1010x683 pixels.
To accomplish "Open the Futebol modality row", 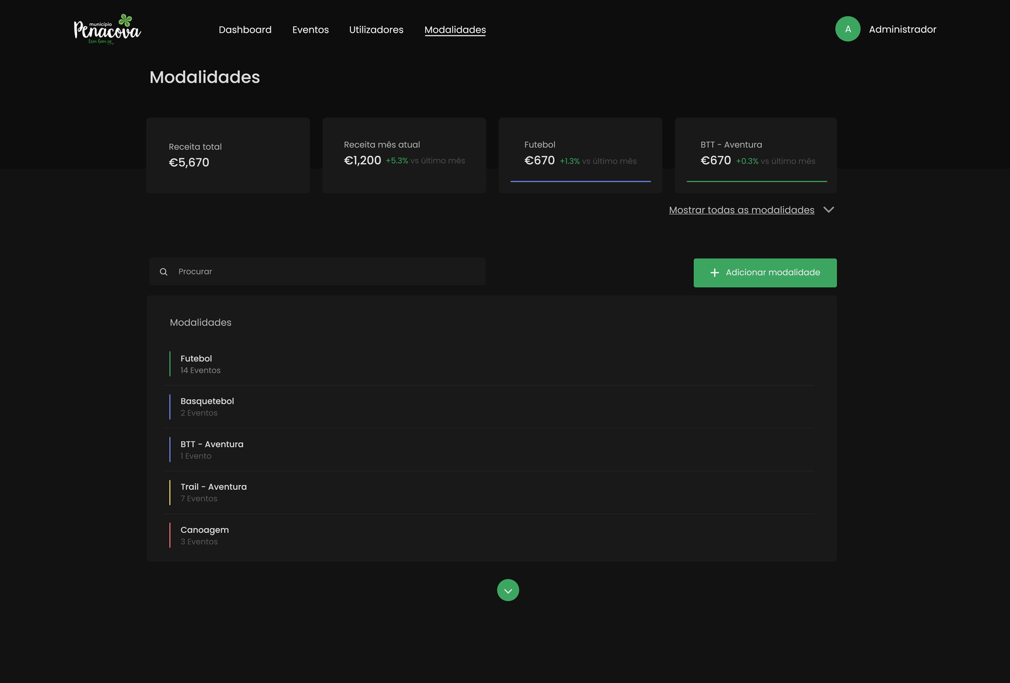I will (x=196, y=364).
